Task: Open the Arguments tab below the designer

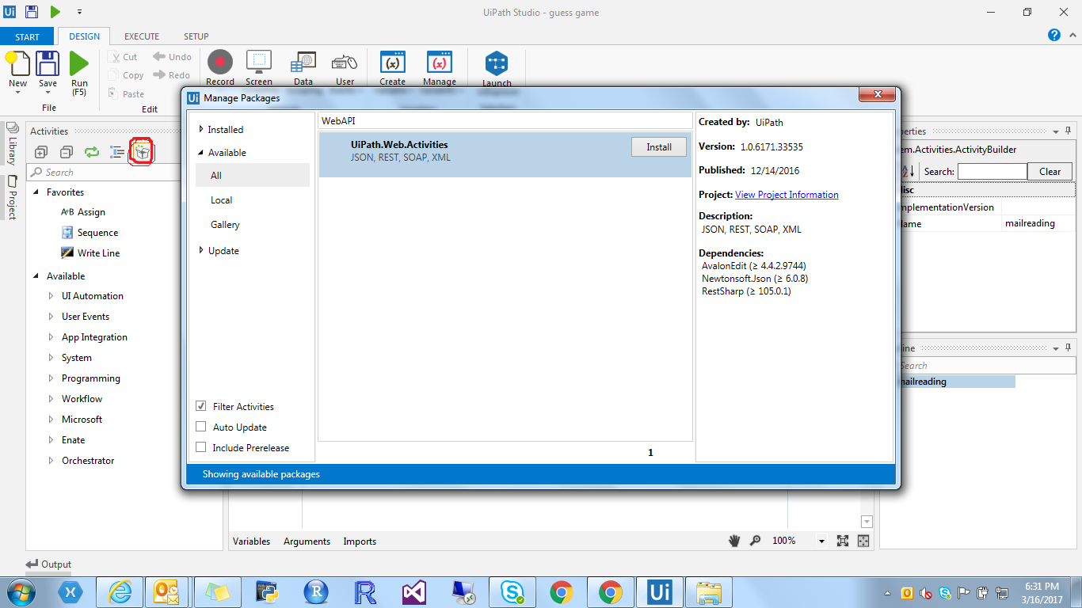Action: (x=307, y=541)
